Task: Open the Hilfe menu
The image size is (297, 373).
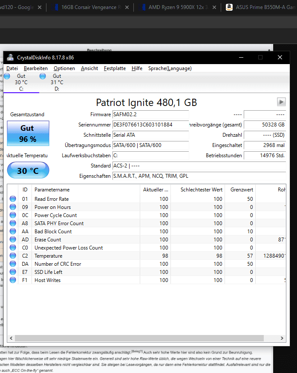Action: click(x=137, y=68)
